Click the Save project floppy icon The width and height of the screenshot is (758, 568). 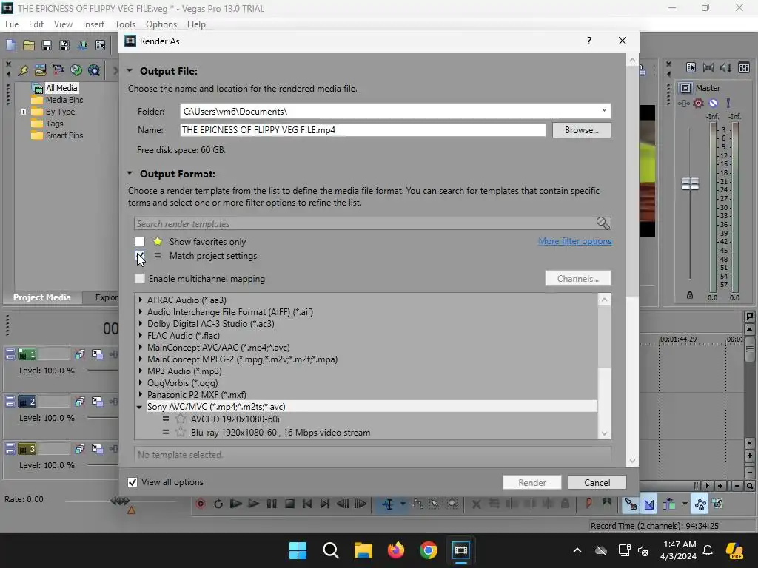click(47, 45)
